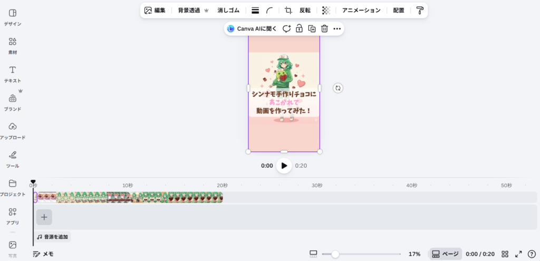Open the 素材 elements tab
Image resolution: width=540 pixels, height=261 pixels.
(x=13, y=45)
